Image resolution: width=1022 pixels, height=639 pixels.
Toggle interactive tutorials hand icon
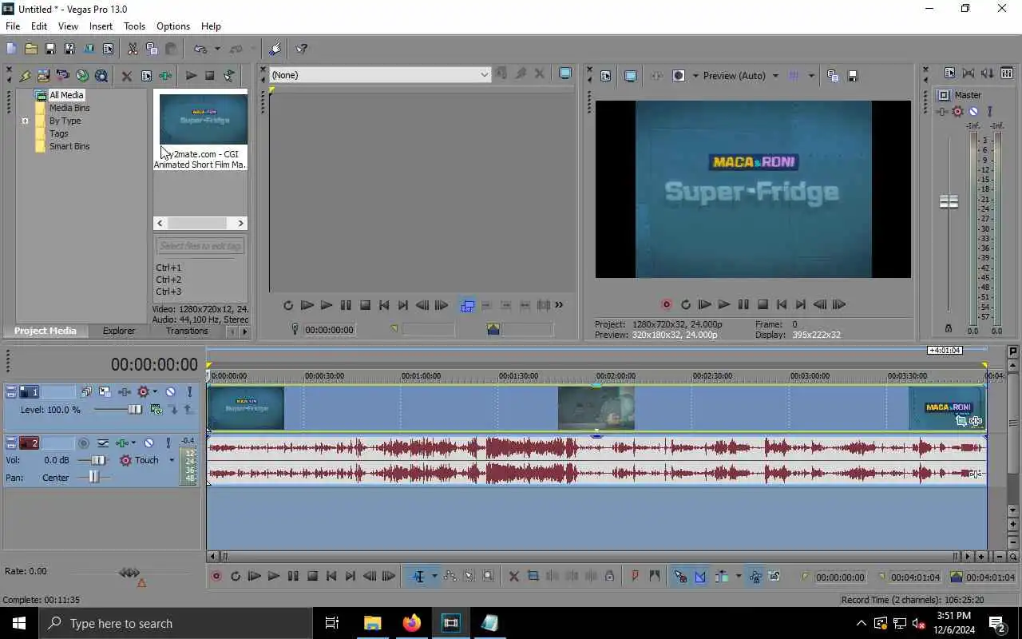point(275,49)
